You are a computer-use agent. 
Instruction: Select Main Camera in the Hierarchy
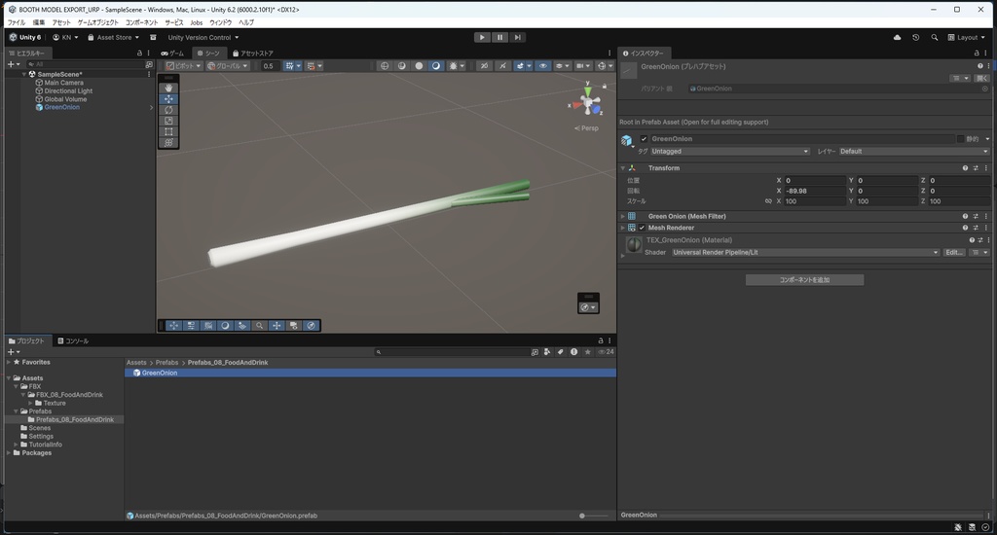click(x=63, y=83)
